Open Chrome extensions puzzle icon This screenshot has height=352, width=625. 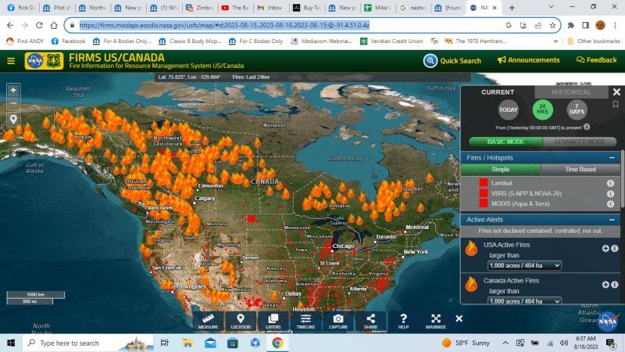(x=571, y=25)
